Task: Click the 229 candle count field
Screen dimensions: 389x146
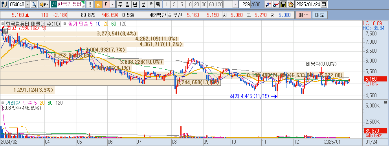Action: [x=244, y=4]
